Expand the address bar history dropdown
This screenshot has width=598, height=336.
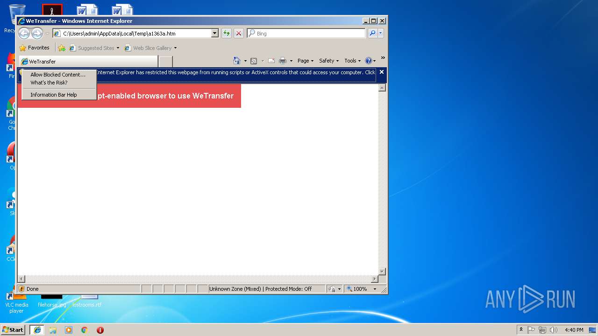click(x=215, y=34)
